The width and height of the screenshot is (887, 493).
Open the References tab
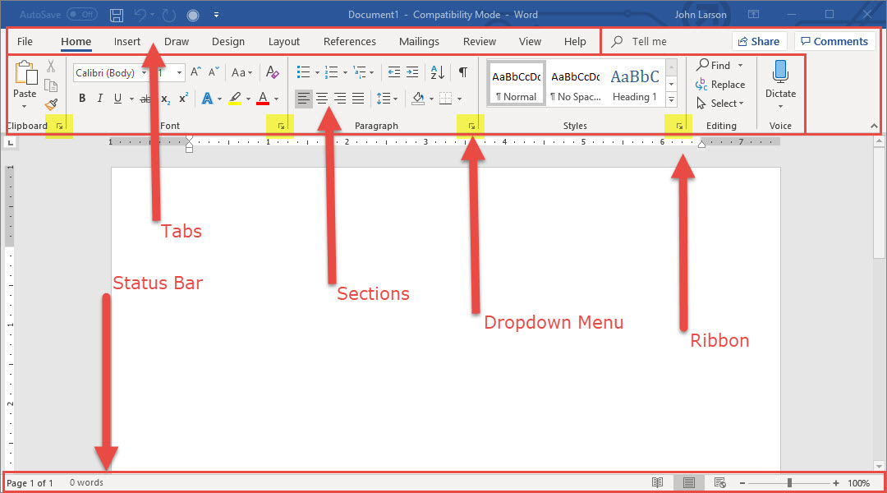pyautogui.click(x=349, y=42)
